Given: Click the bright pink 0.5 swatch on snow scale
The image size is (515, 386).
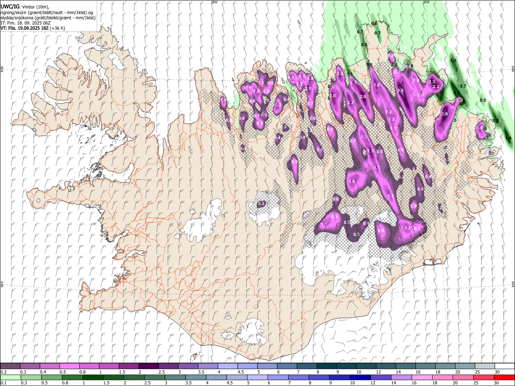Looking at the screenshot, I should point(69,366).
